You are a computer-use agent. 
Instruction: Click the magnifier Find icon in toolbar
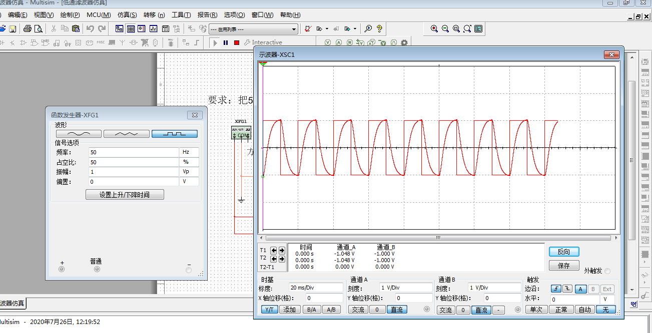coord(368,28)
